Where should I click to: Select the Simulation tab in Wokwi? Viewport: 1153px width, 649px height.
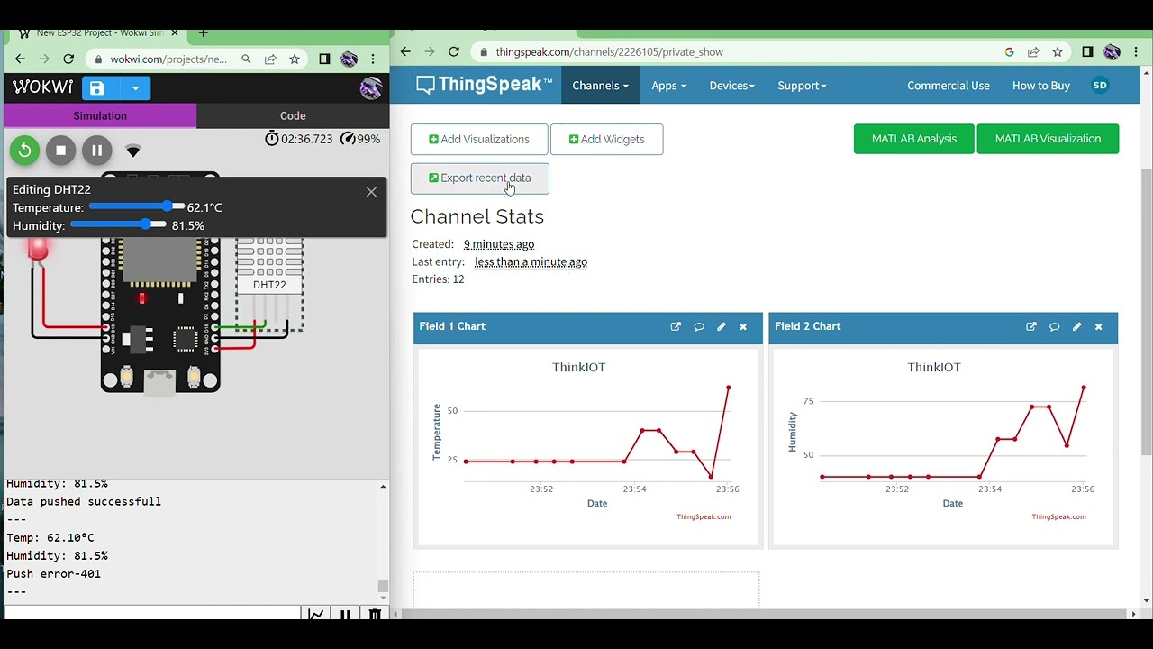tap(100, 115)
